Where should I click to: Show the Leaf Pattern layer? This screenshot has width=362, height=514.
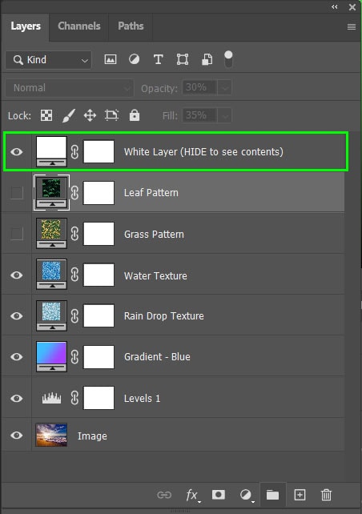[17, 193]
